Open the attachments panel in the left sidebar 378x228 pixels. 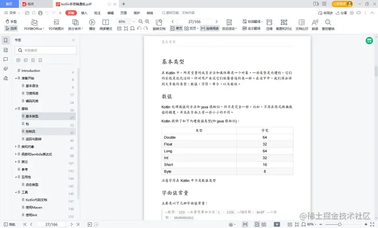(6, 69)
